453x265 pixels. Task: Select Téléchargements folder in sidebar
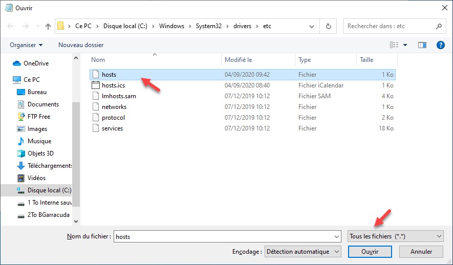pos(49,166)
